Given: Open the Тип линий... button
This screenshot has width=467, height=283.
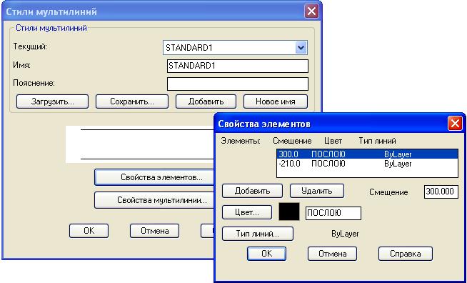Looking at the screenshot, I should click(x=258, y=234).
